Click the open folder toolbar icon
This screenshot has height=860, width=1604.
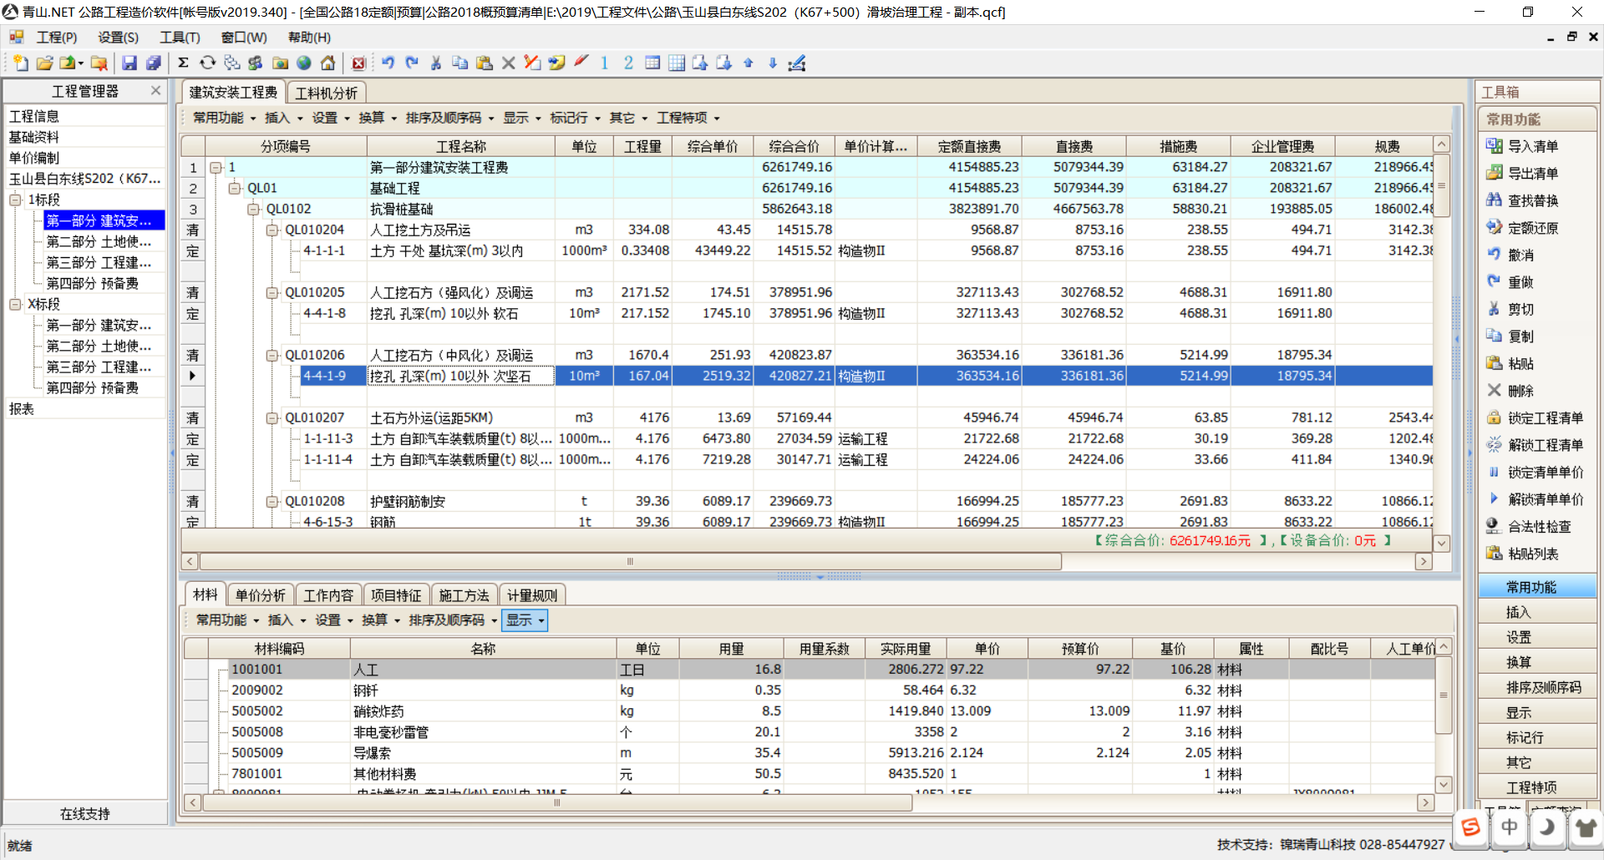pyautogui.click(x=44, y=63)
